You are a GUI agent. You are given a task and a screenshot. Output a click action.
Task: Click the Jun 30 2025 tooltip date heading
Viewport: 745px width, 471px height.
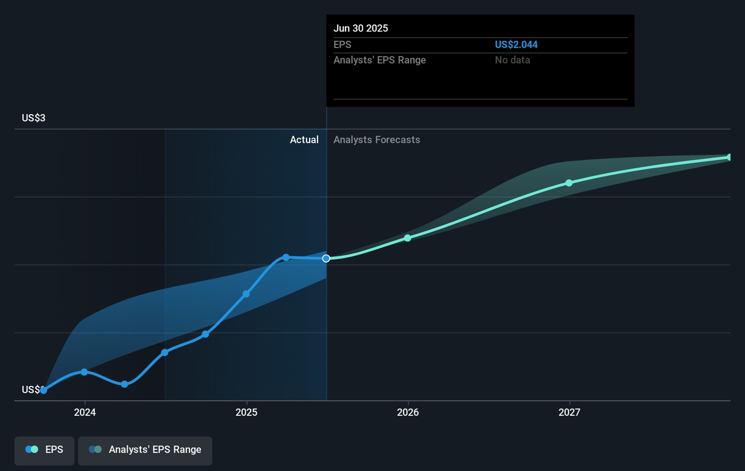pyautogui.click(x=361, y=28)
